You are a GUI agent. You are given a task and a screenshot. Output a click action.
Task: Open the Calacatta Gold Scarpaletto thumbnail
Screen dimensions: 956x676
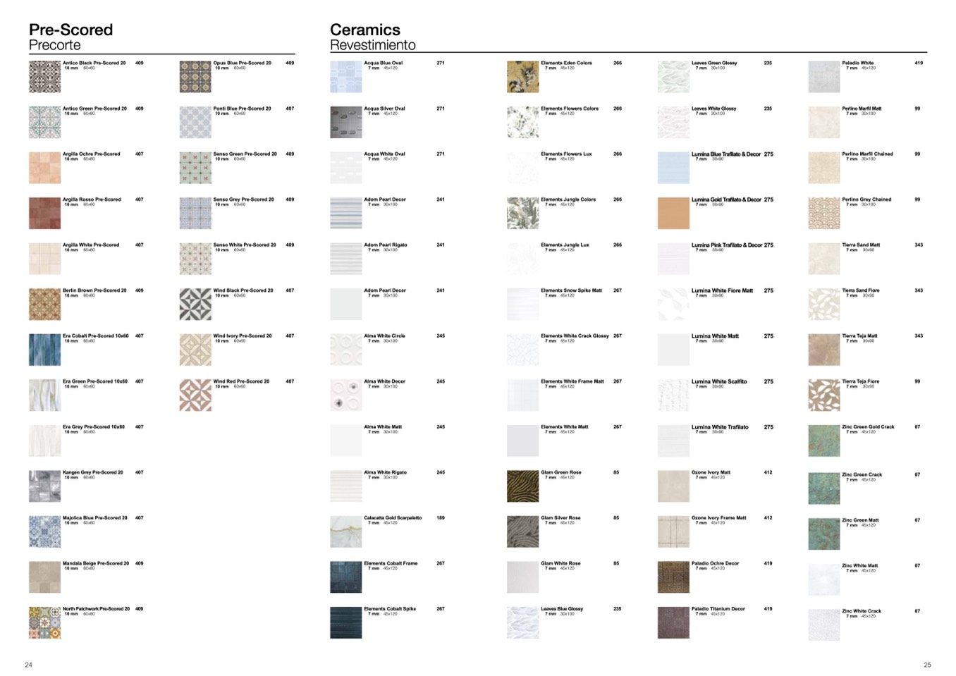(345, 531)
